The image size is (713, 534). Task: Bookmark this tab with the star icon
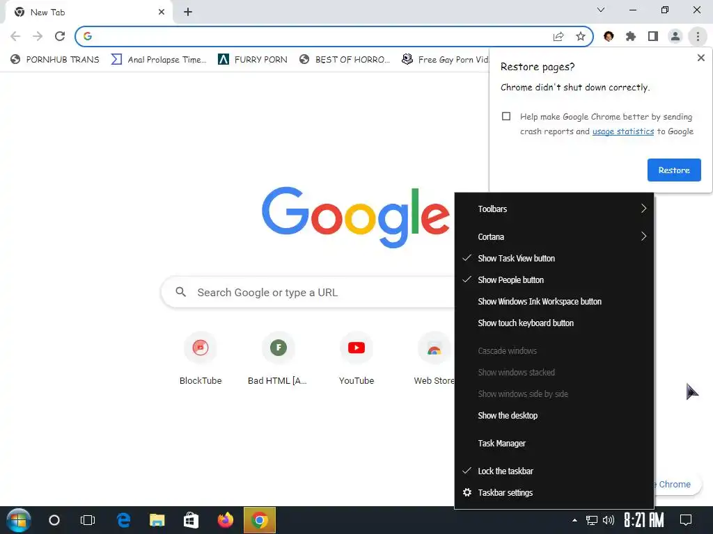(580, 36)
